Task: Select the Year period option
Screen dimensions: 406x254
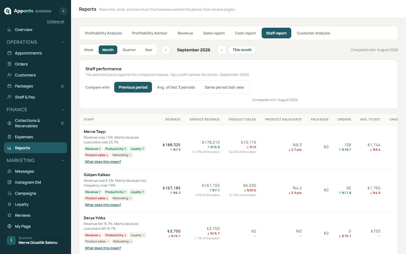Action: (x=149, y=50)
